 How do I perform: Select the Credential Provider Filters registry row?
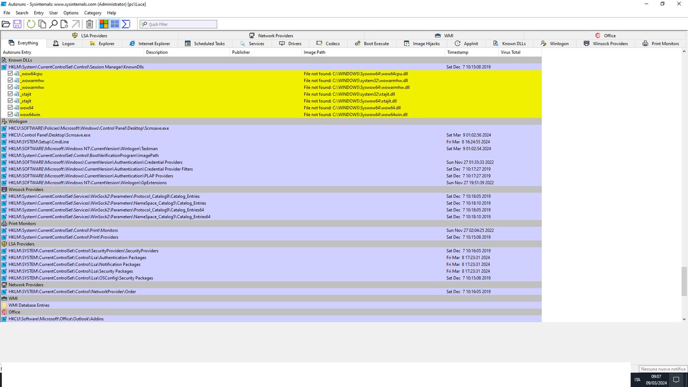coord(271,169)
